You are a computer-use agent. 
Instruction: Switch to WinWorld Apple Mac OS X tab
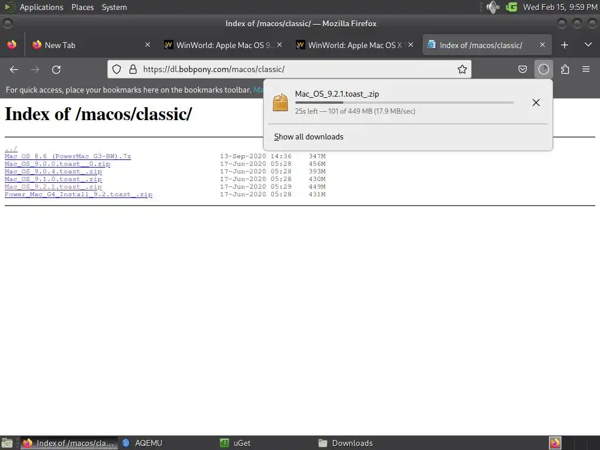click(x=356, y=45)
